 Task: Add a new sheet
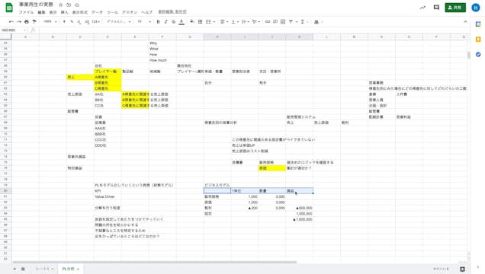pos(14,269)
